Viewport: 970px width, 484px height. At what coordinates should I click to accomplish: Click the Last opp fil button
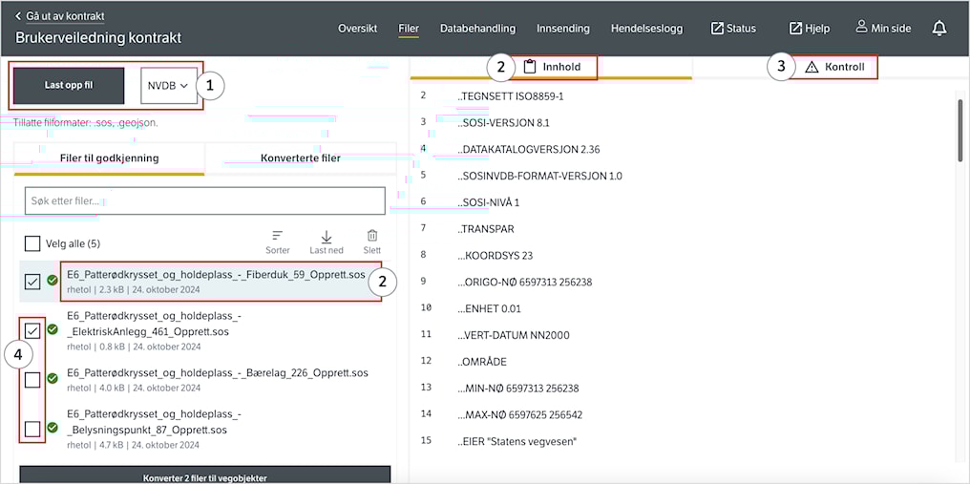coord(69,85)
